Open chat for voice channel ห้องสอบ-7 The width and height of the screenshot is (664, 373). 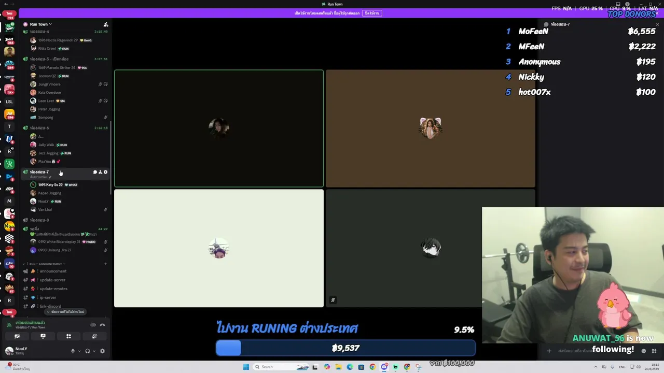[x=95, y=172]
